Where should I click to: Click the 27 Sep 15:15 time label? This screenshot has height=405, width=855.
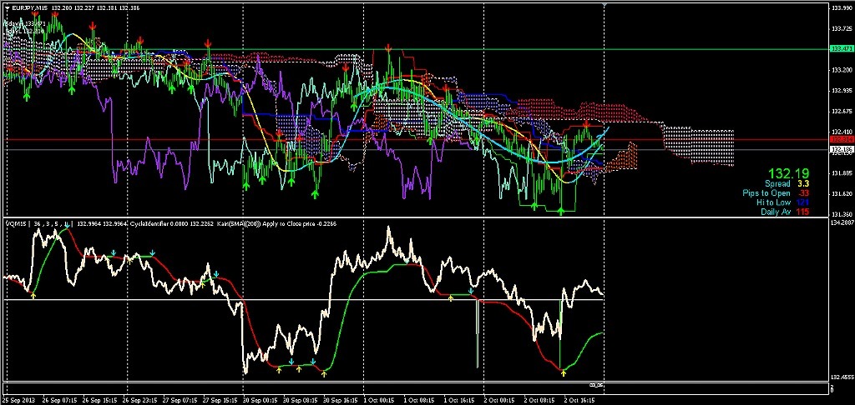click(x=218, y=400)
